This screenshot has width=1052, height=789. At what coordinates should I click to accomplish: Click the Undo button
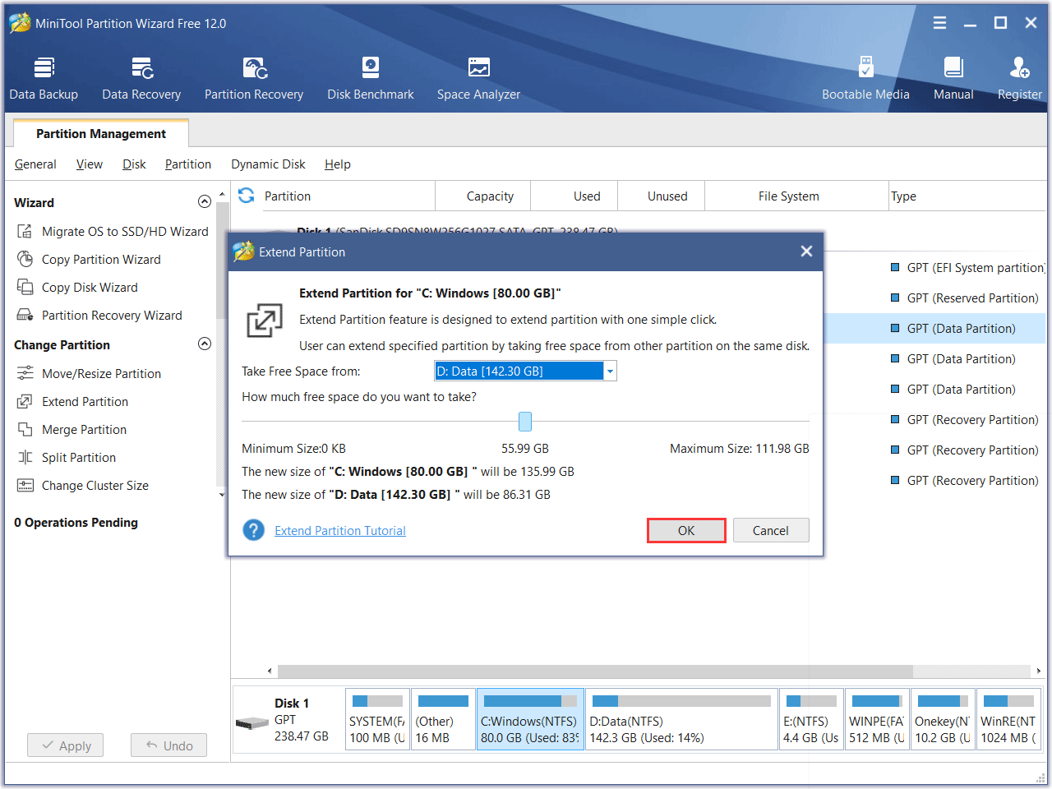click(168, 745)
